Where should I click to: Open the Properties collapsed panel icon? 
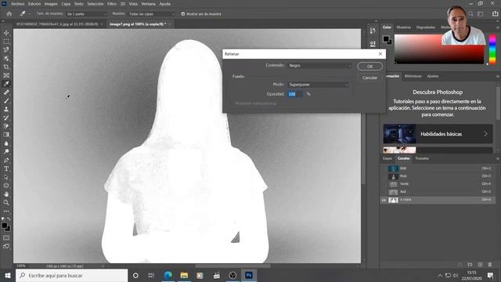pos(373,43)
